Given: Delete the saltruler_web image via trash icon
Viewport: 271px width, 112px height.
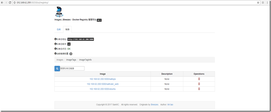Looking at the screenshot, I should tap(199, 84).
